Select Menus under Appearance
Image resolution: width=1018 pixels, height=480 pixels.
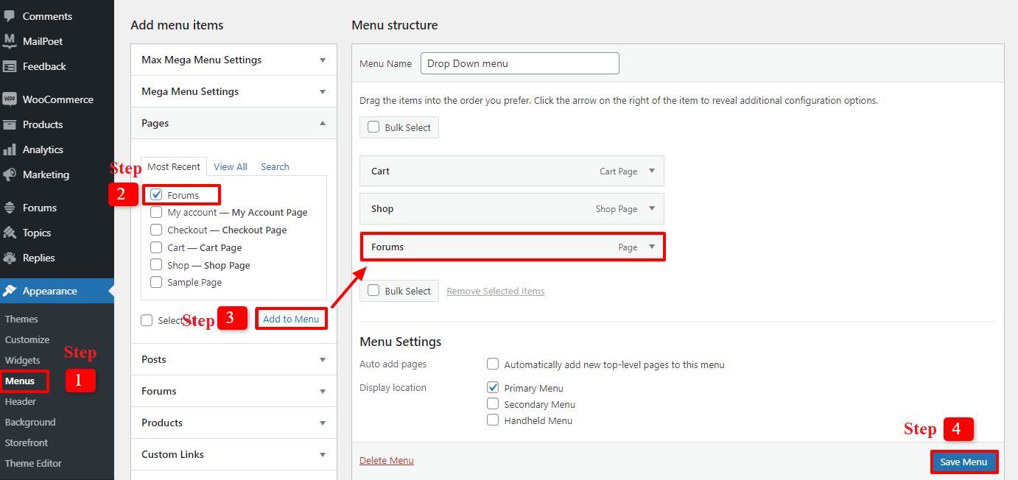point(20,381)
